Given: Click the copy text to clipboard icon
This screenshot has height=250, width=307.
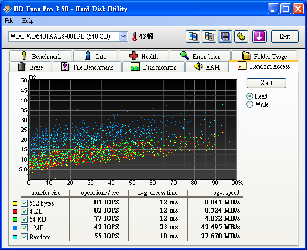Looking at the screenshot, I should click(x=193, y=36).
